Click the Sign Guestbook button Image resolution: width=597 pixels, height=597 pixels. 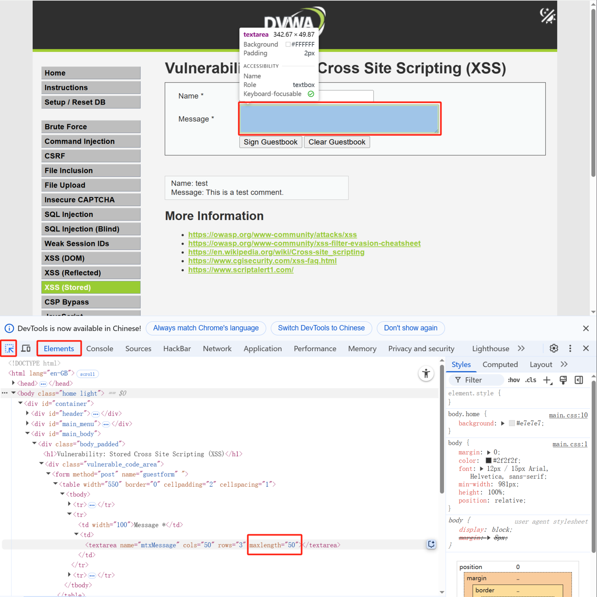(x=270, y=142)
